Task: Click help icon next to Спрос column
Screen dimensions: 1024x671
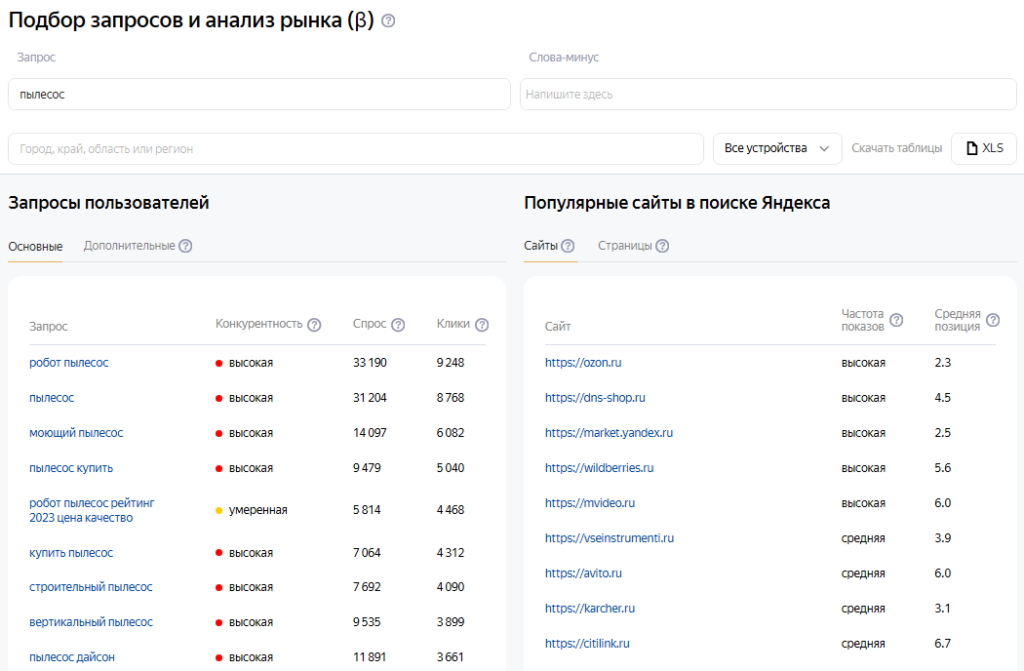Action: point(398,325)
